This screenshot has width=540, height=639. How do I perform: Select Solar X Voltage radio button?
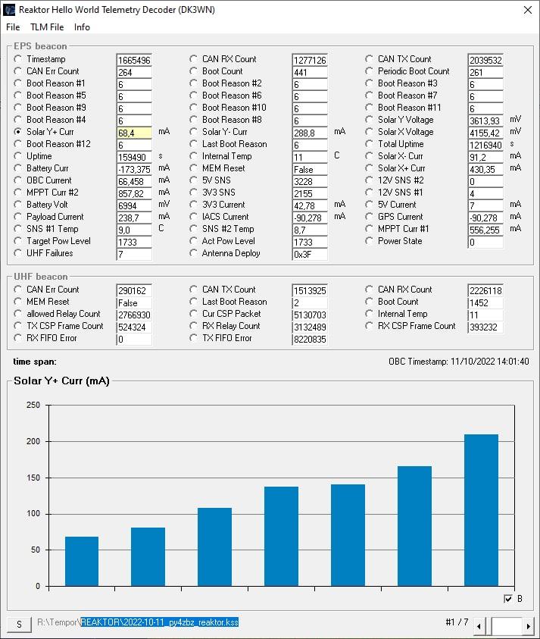[x=369, y=132]
